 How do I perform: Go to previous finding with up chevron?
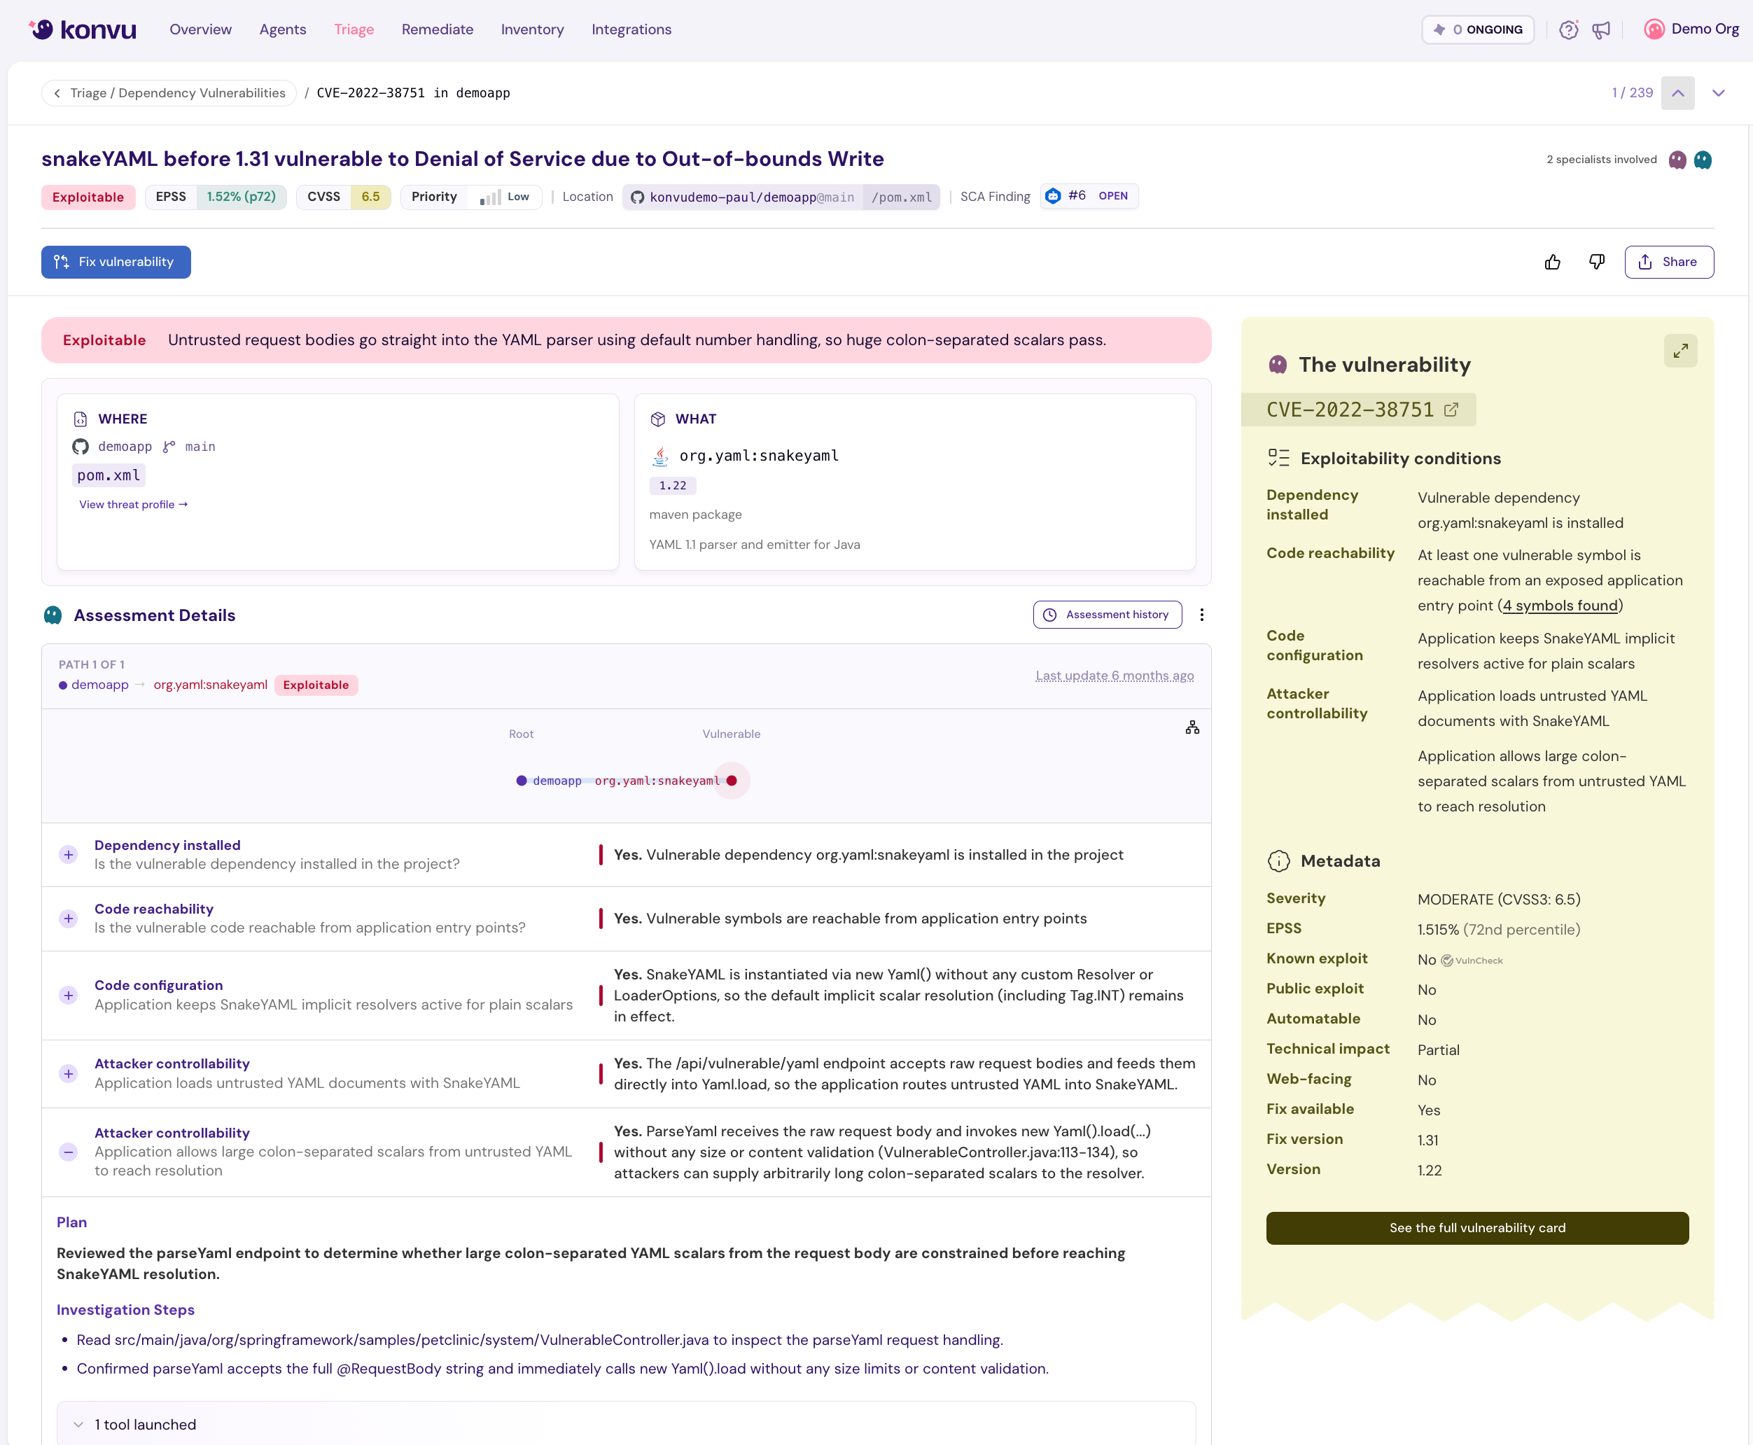tap(1677, 93)
